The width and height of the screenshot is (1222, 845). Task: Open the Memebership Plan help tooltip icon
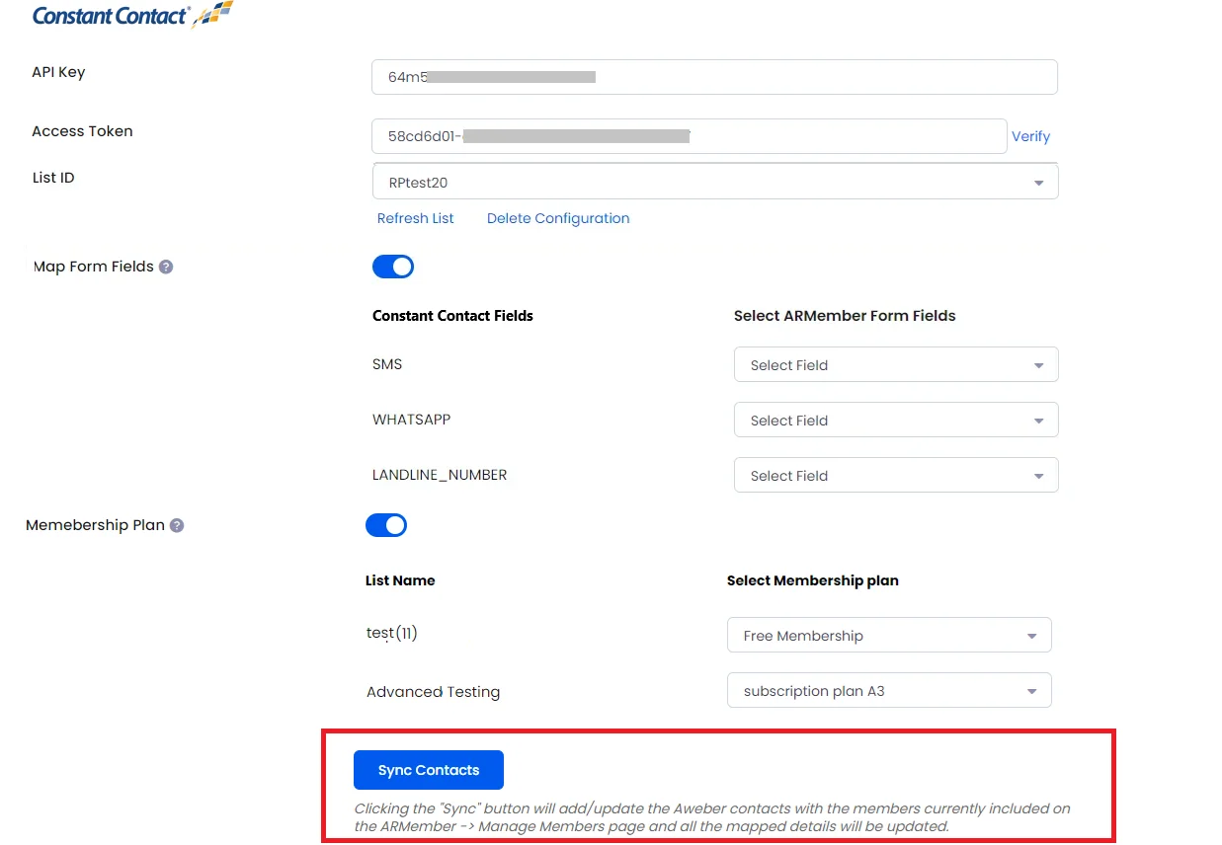tap(177, 525)
